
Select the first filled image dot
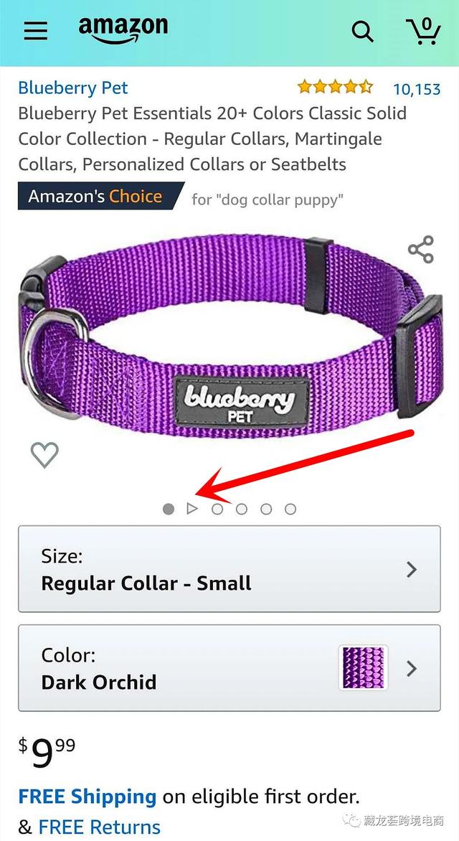click(x=169, y=509)
